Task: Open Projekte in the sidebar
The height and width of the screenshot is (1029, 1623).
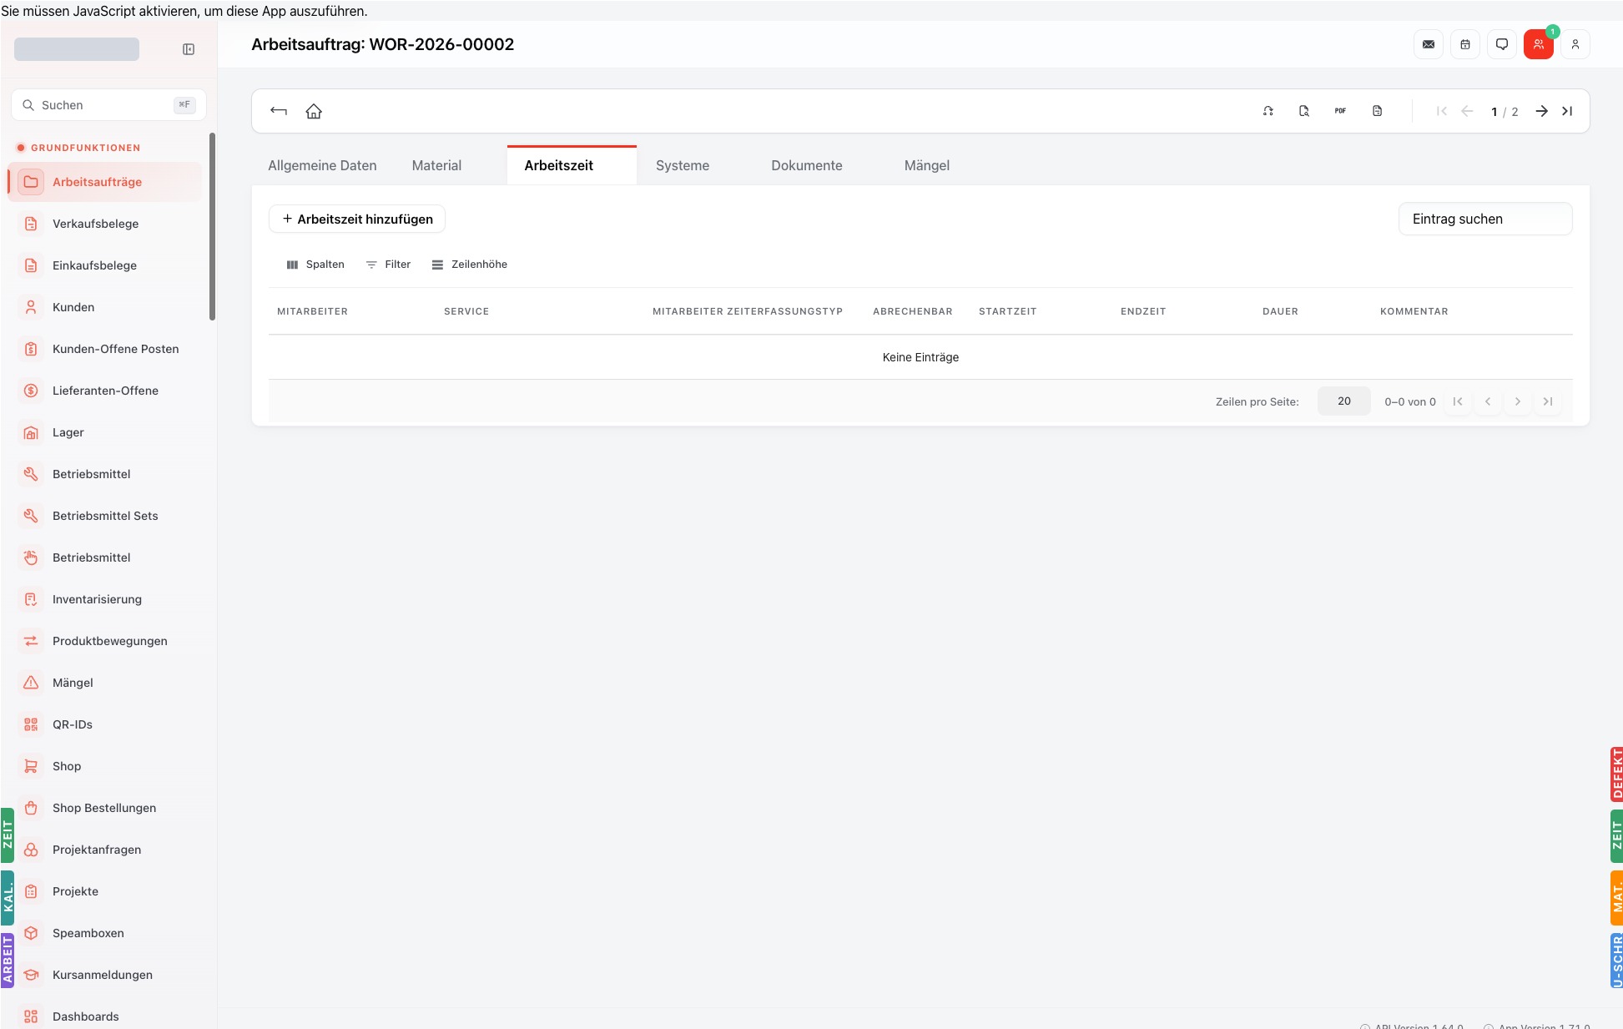Action: tap(105, 891)
